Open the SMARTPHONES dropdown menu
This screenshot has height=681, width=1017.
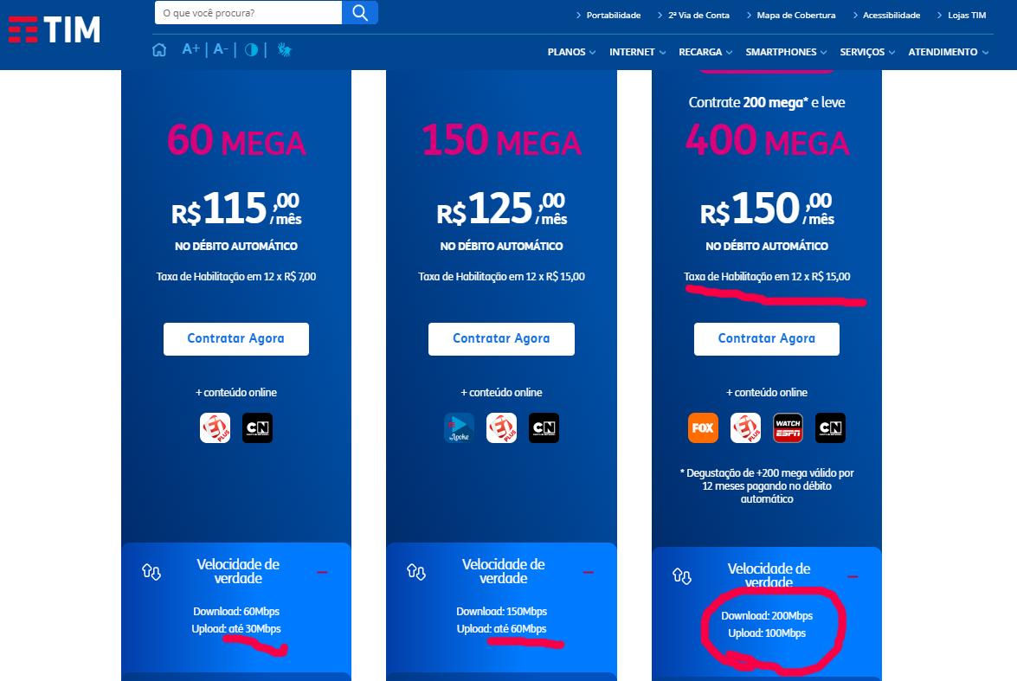(786, 52)
